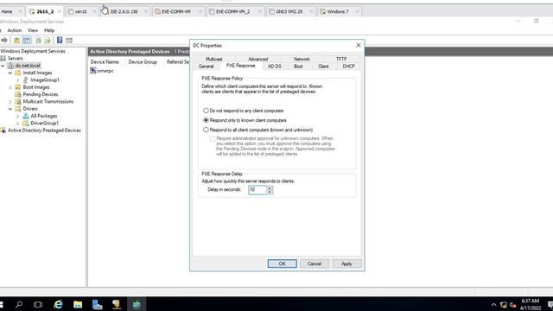Click the help toolbar icon

coord(60,41)
